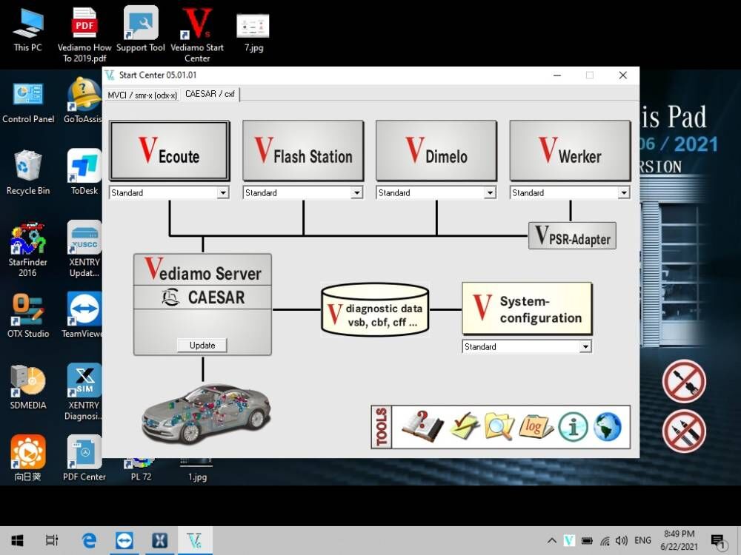
Task: Expand the Dimelo Standard dropdown
Action: point(490,192)
